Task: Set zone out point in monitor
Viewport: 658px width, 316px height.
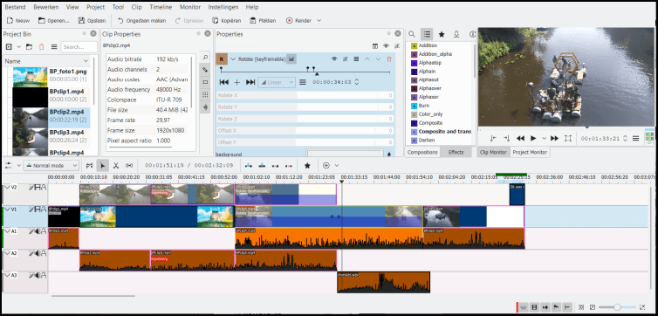Action: coord(506,138)
